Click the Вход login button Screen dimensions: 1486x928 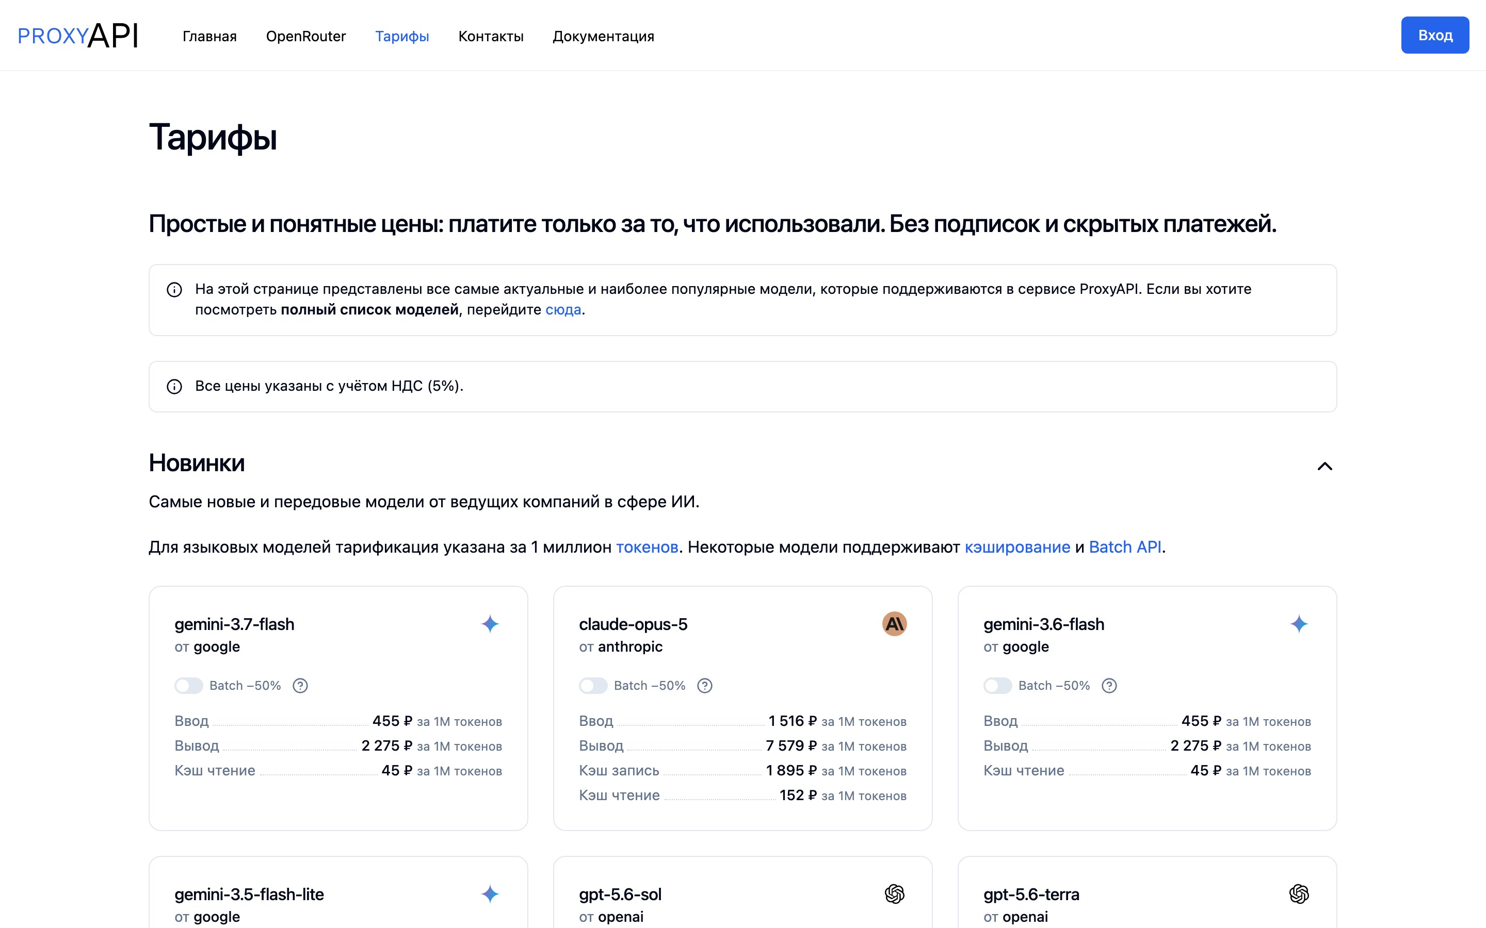pos(1434,35)
